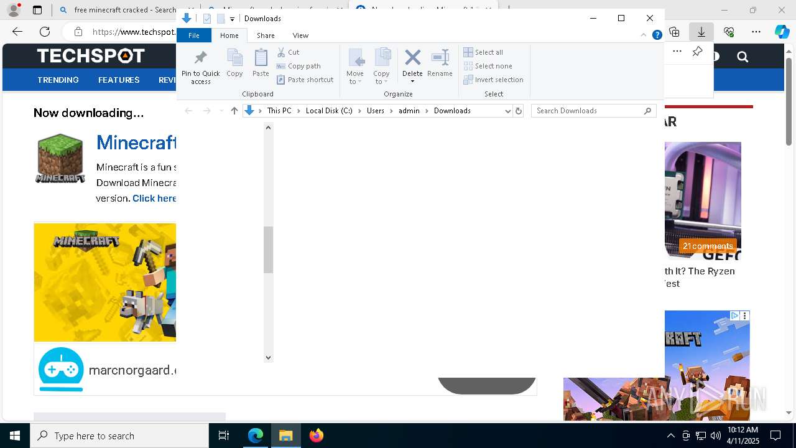Expand Customize Quick Access Toolbar arrow
Screen dimensions: 796x448
tap(232, 19)
